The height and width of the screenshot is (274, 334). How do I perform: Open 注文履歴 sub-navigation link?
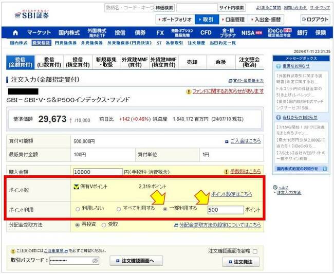tap(196, 43)
